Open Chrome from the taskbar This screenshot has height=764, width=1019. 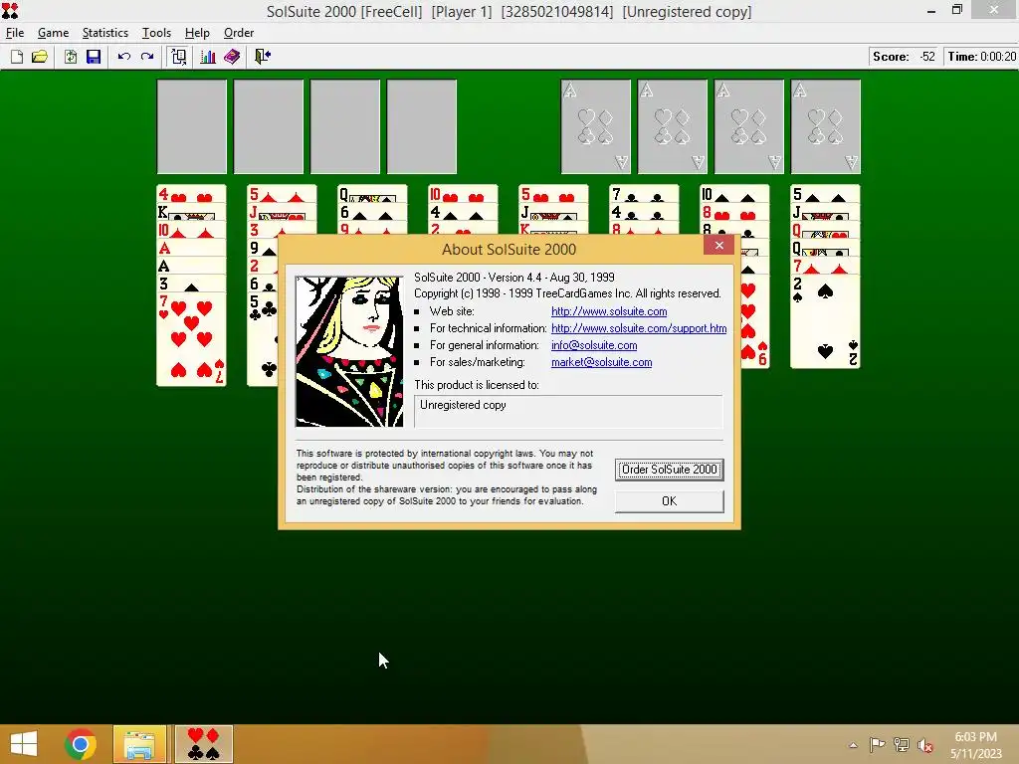[81, 744]
